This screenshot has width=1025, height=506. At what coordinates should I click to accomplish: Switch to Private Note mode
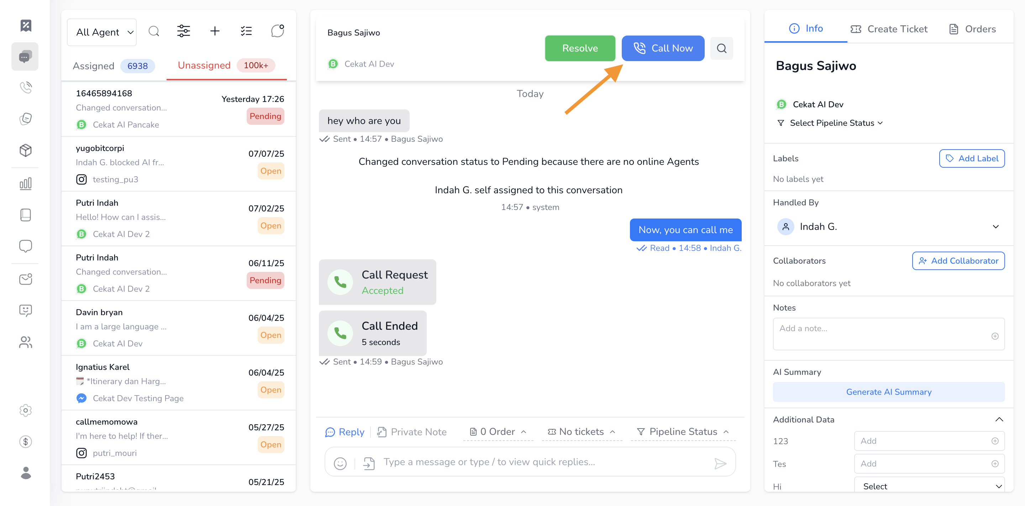pyautogui.click(x=412, y=432)
